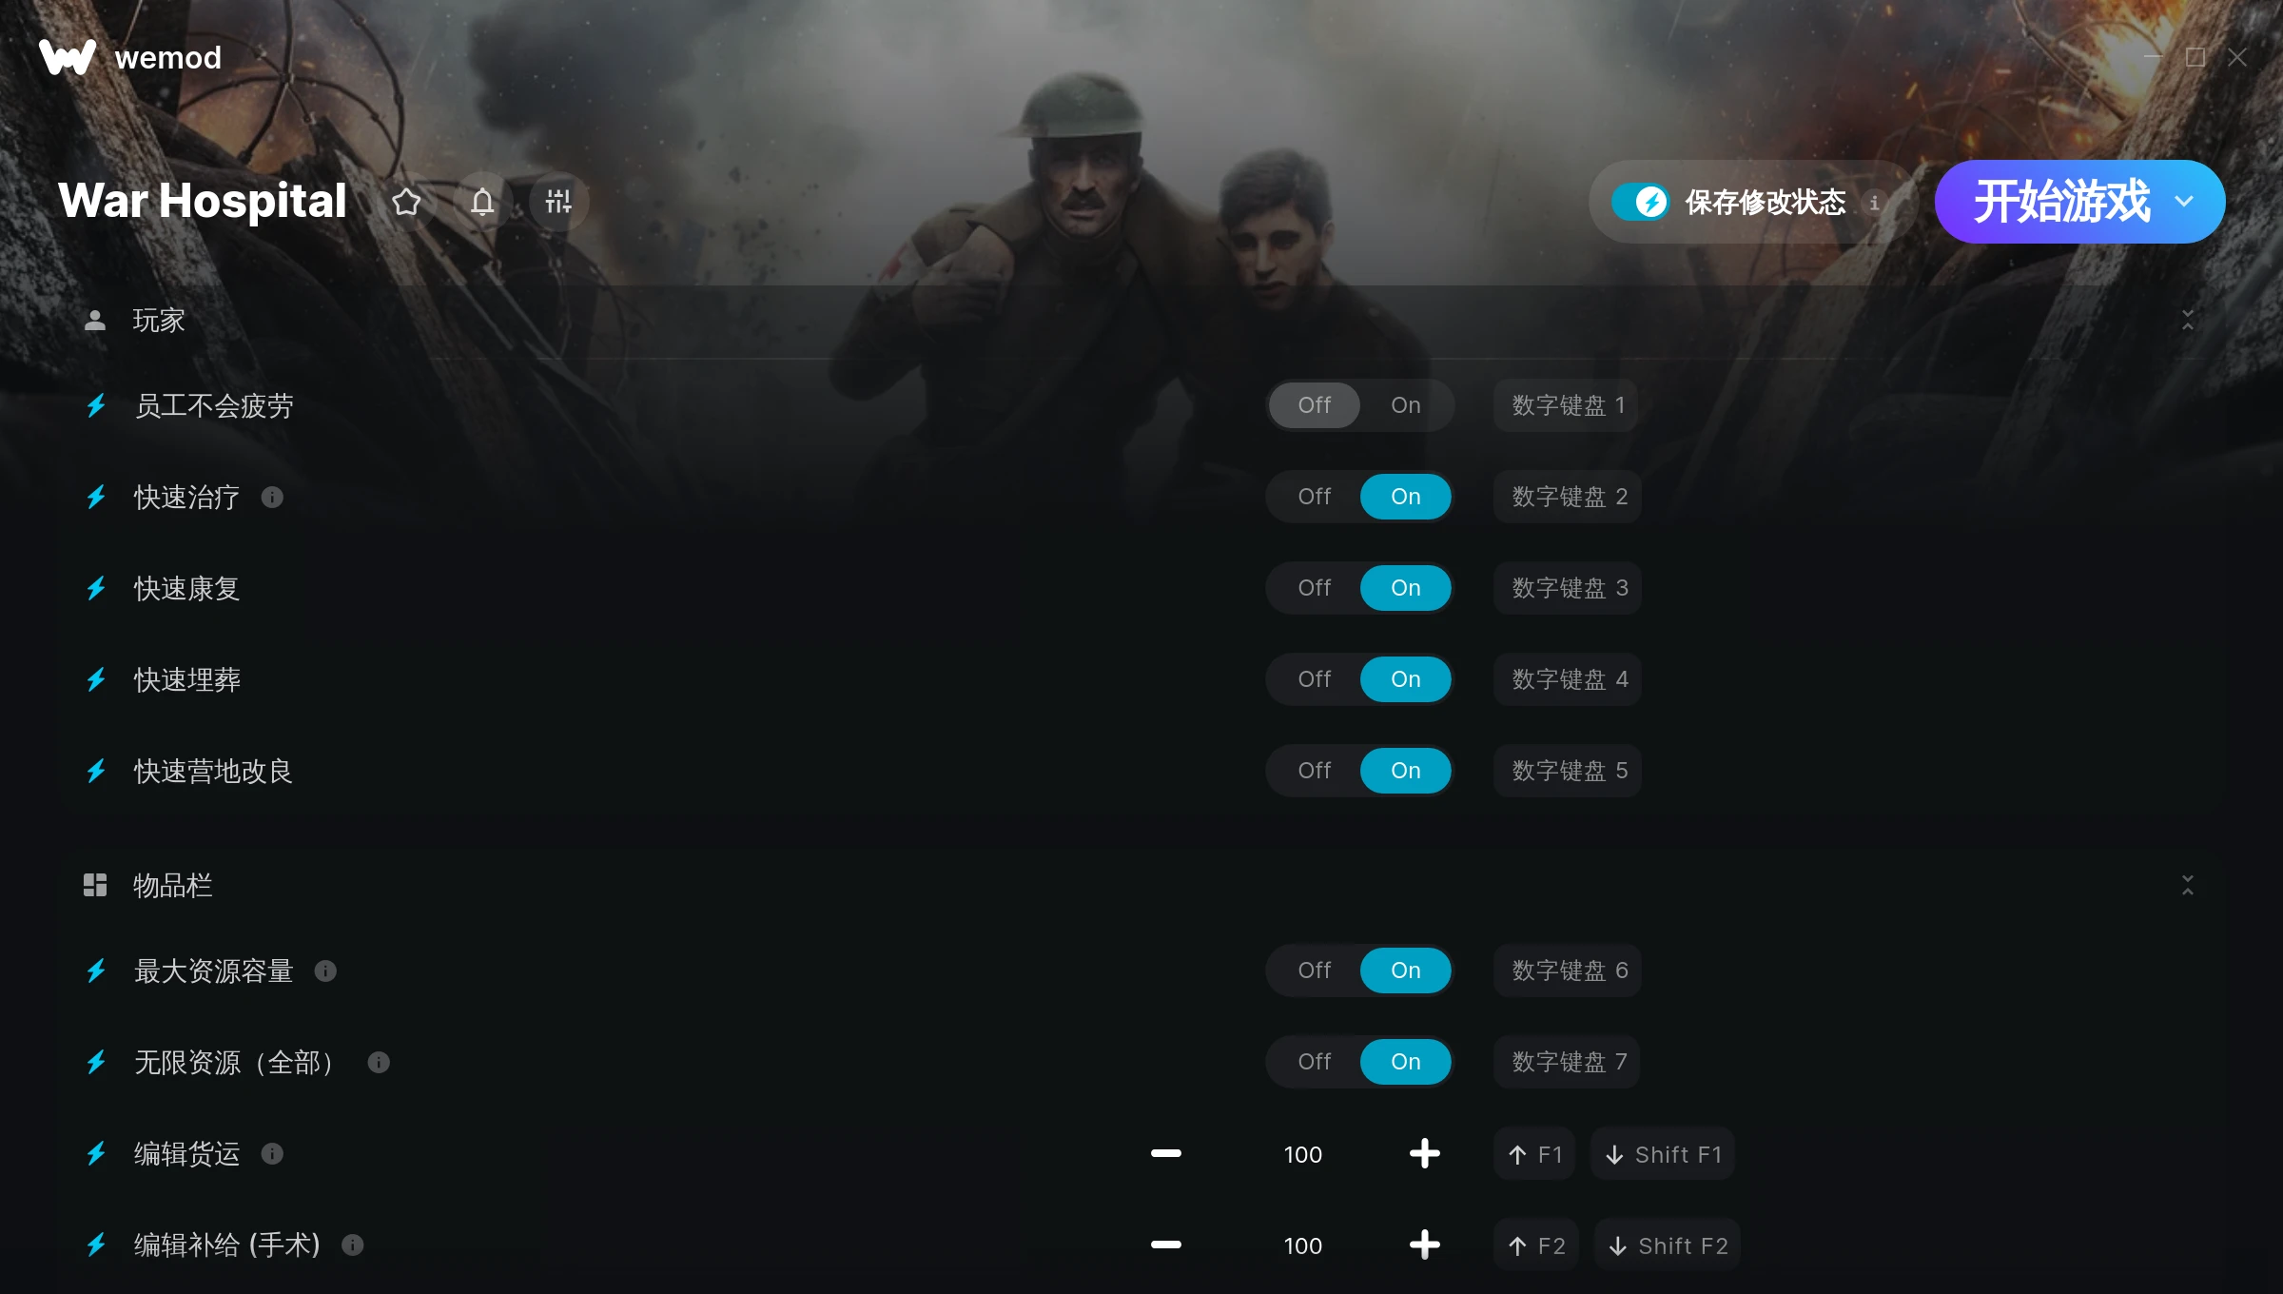The height and width of the screenshot is (1294, 2283).
Task: Change hotkey 数字键盘 4 for 快速埋葬
Action: click(x=1568, y=679)
